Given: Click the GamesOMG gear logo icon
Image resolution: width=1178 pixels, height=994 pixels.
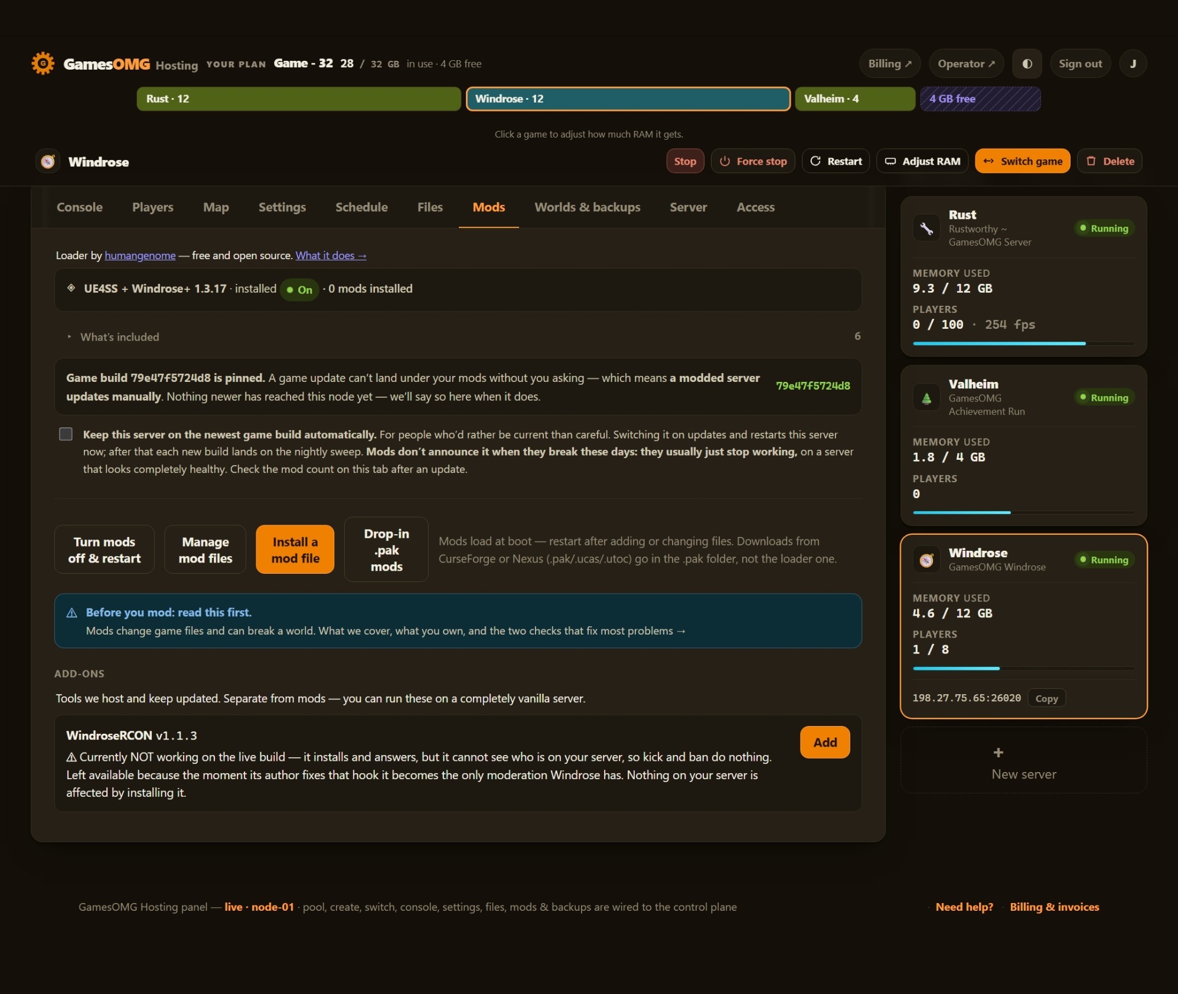Looking at the screenshot, I should click(x=43, y=63).
